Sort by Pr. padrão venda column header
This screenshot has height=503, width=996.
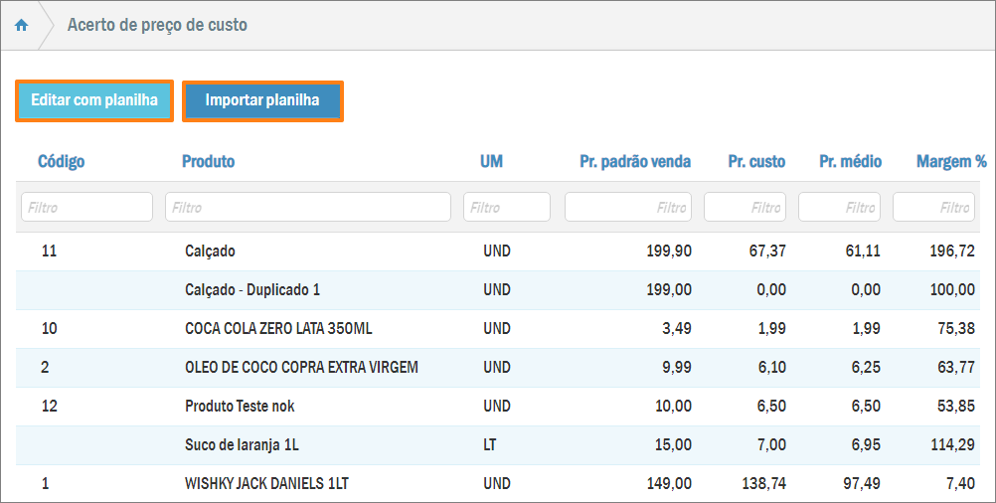[x=635, y=161]
